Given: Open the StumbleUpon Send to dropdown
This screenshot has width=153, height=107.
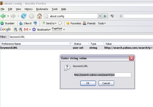Looking at the screenshot, I should (49, 23).
